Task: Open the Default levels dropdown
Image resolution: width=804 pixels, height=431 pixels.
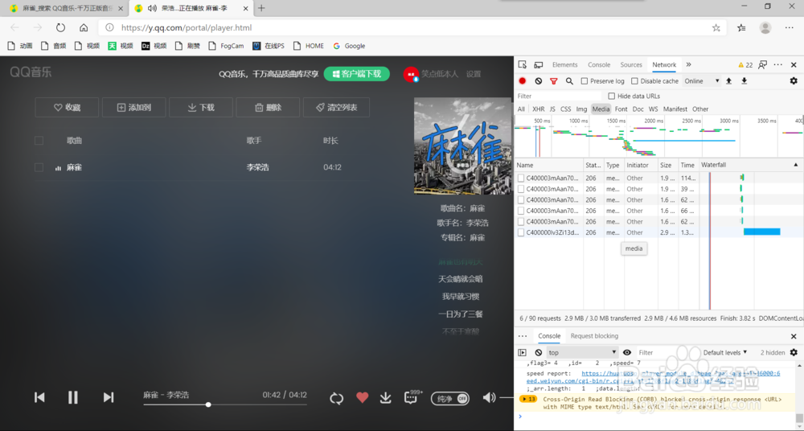Action: (x=725, y=352)
